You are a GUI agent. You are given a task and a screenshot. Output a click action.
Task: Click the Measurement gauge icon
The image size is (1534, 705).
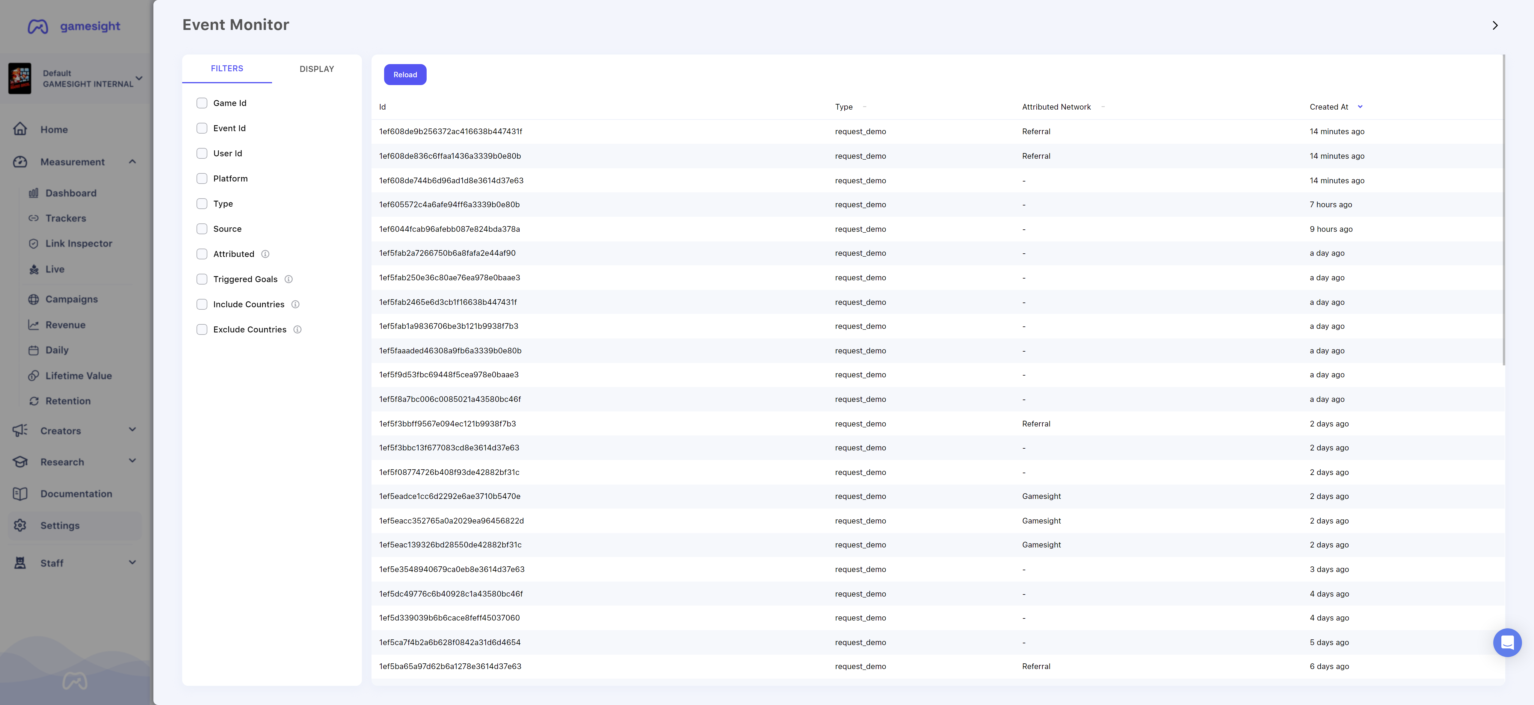(x=20, y=162)
